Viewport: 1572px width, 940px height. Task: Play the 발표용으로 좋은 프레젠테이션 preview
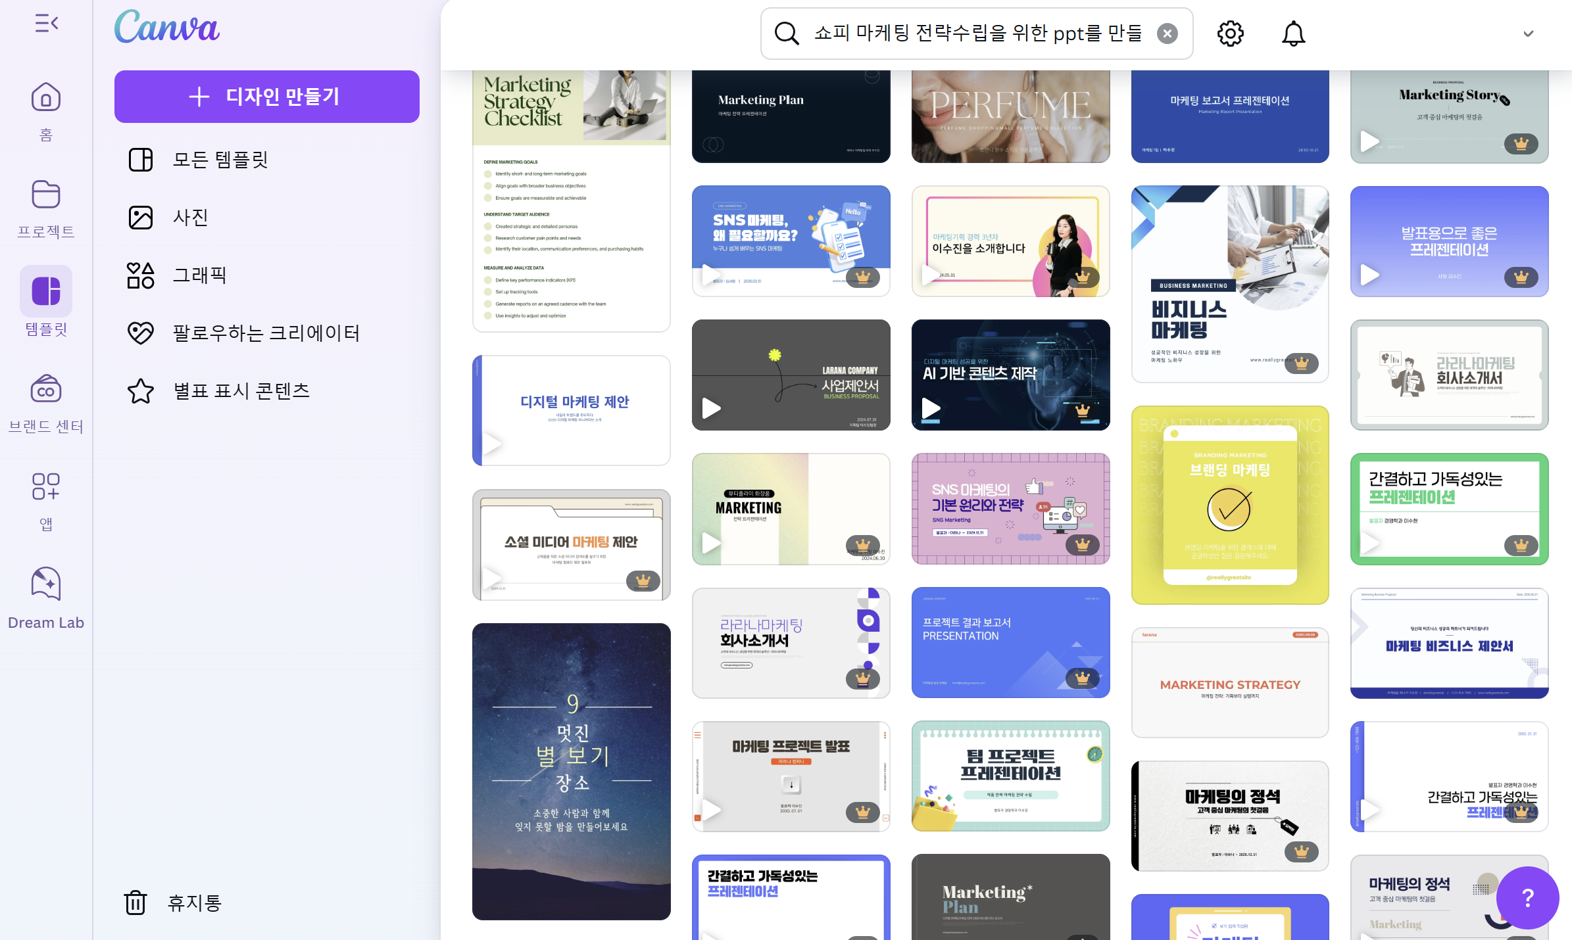(1369, 275)
